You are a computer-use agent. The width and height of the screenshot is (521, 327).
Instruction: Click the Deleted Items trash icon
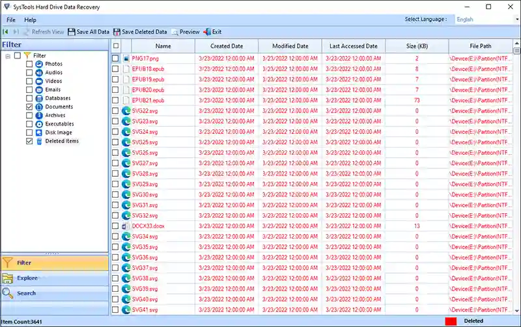[x=39, y=141]
